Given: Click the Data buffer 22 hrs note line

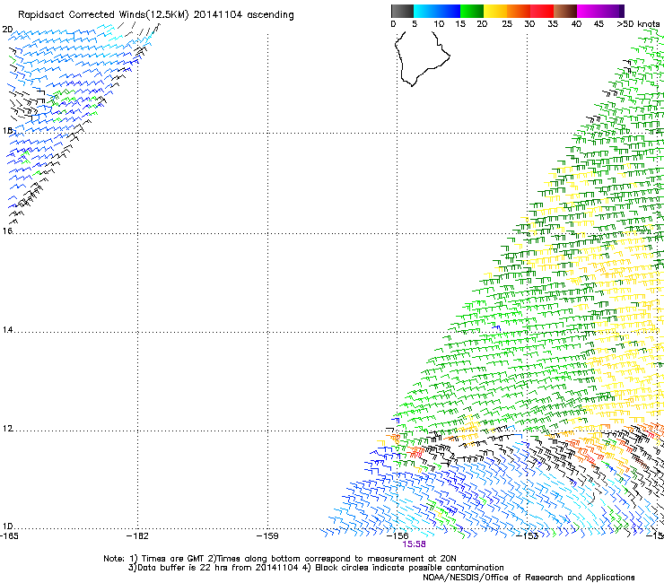Looking at the screenshot, I should (316, 568).
